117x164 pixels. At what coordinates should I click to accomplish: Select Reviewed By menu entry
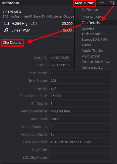92,67
